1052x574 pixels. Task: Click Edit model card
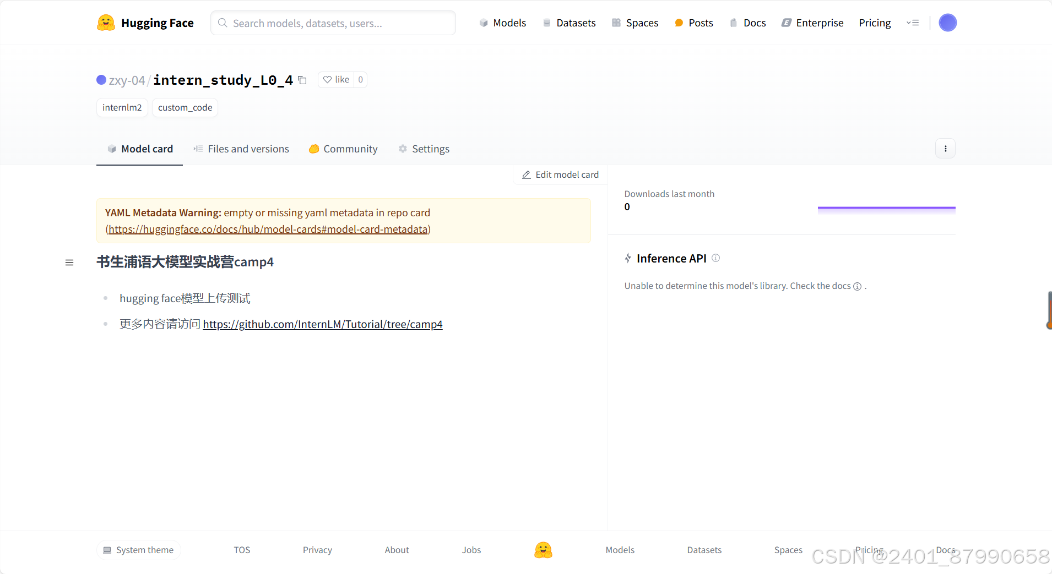(560, 174)
